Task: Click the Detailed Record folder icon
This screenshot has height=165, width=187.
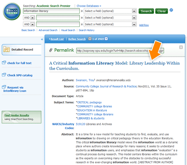Action: 6,49
